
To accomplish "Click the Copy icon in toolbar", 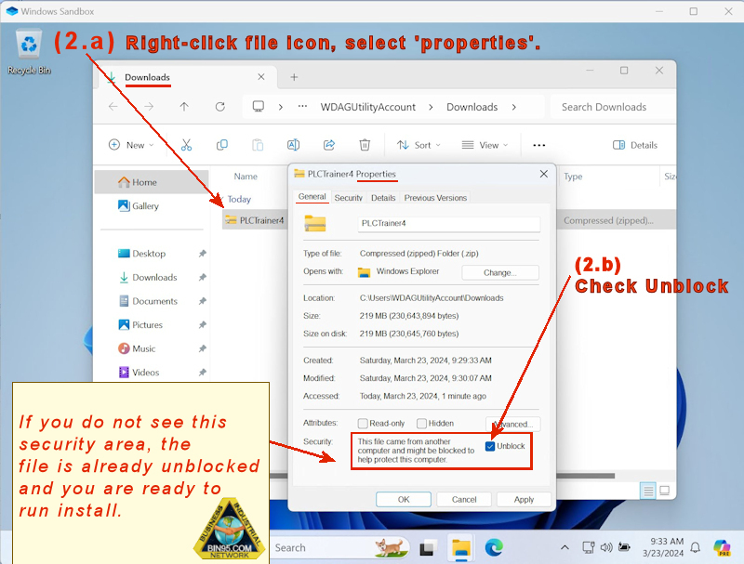I will click(221, 145).
